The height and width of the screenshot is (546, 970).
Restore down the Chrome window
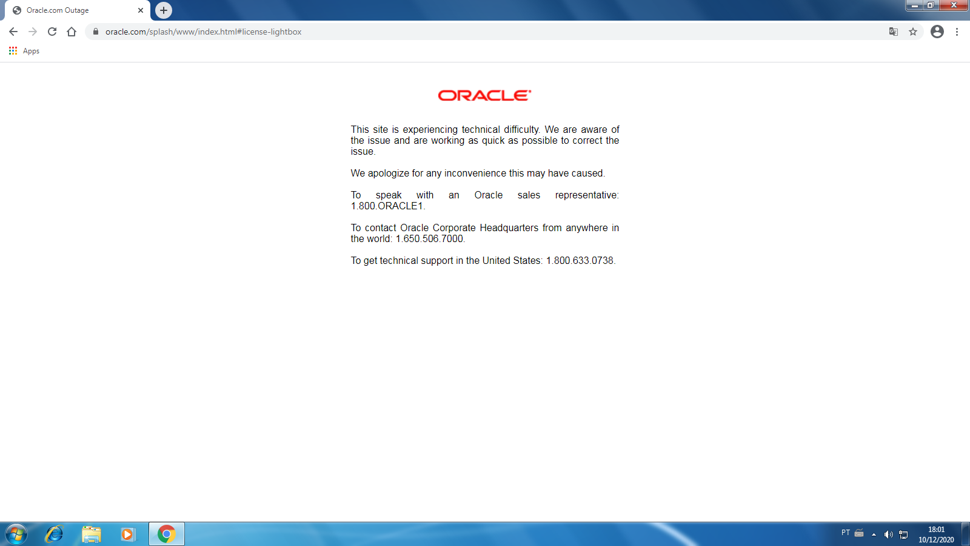click(931, 5)
